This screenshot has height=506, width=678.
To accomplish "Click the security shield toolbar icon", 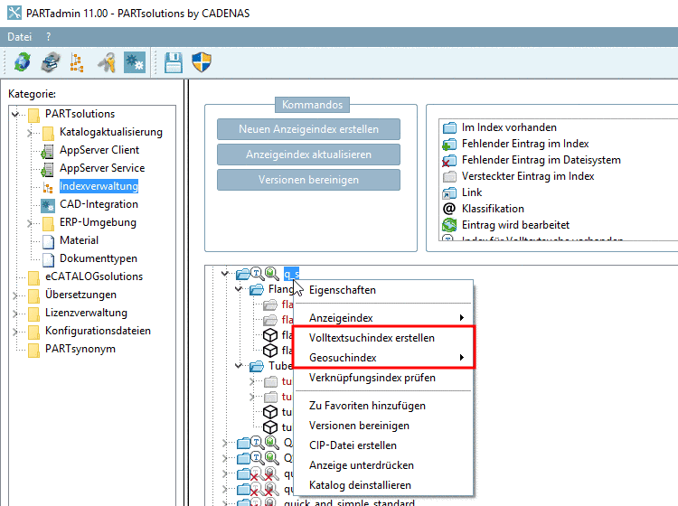I will click(x=202, y=62).
